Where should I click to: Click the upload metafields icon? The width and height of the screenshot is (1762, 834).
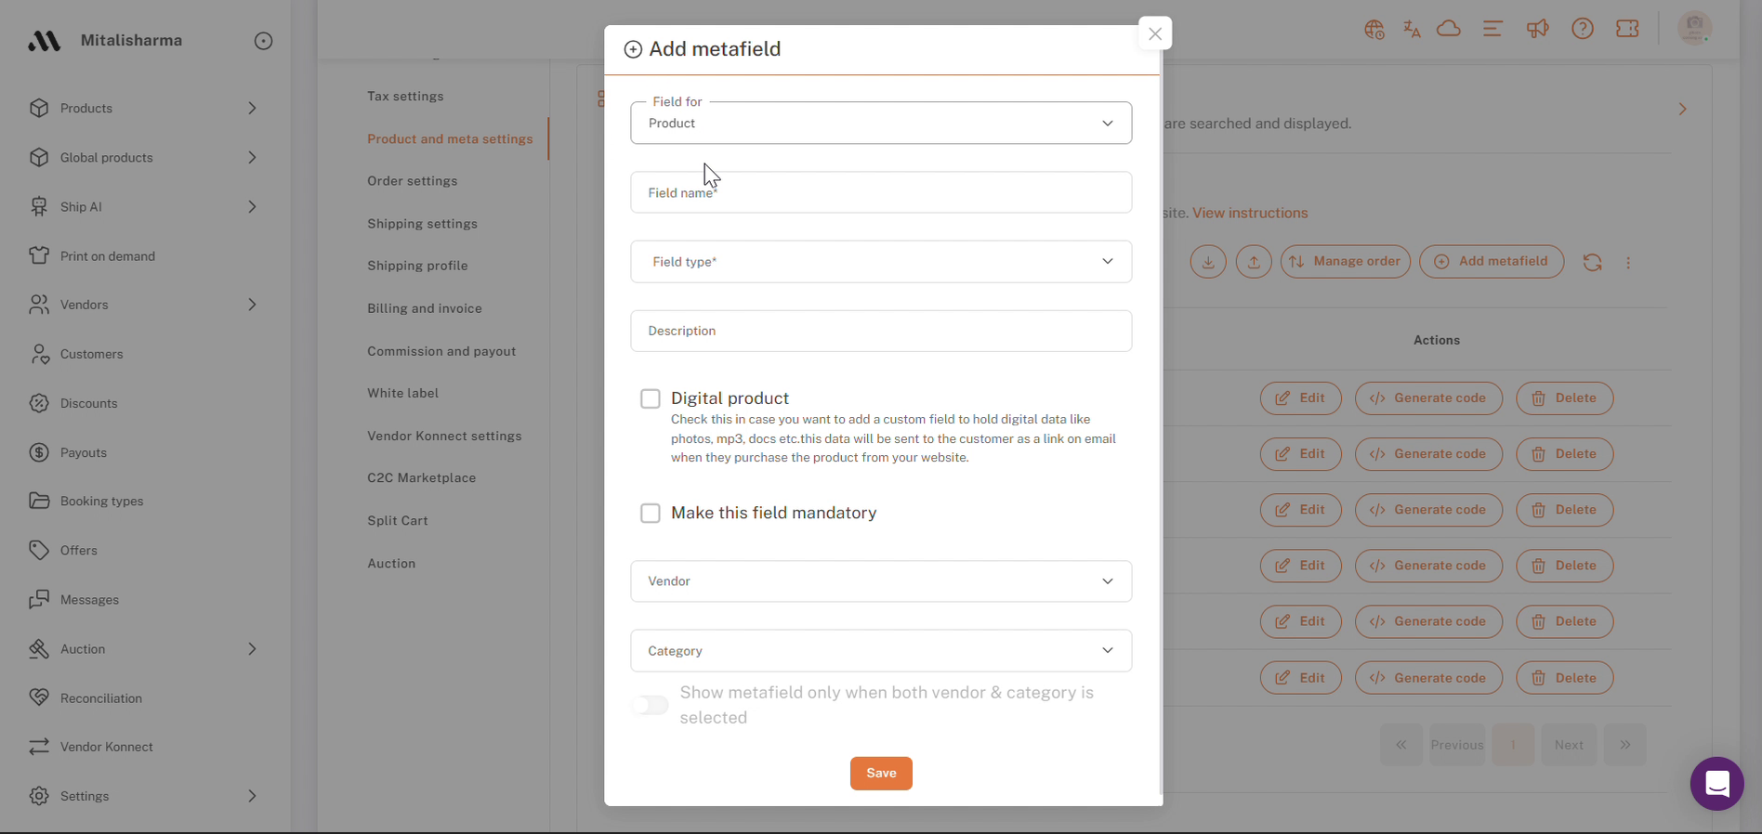click(x=1254, y=262)
